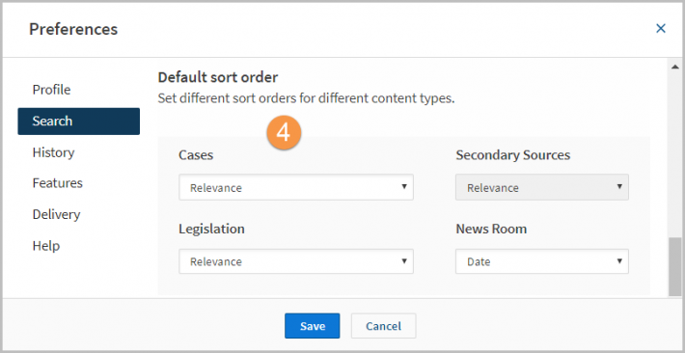
Task: Expand the Legislation sort order dropdown
Action: [296, 261]
